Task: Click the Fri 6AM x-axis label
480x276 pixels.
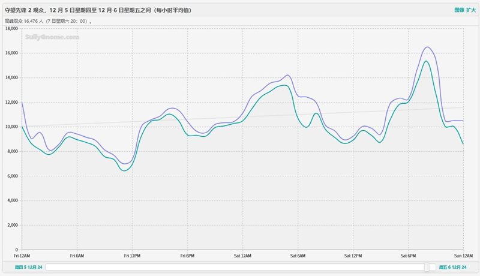Action: 77,256
